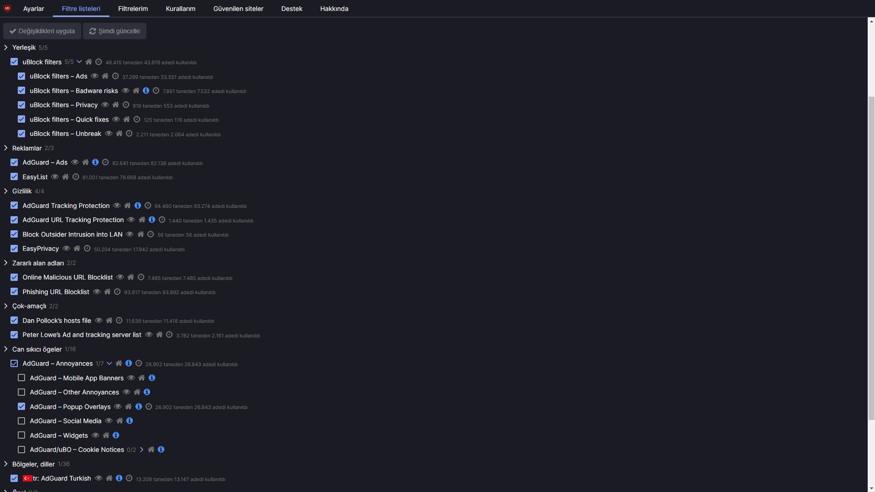The image size is (875, 492).
Task: Click info icon for tr: AdGuard Turkish
Action: pos(119,478)
